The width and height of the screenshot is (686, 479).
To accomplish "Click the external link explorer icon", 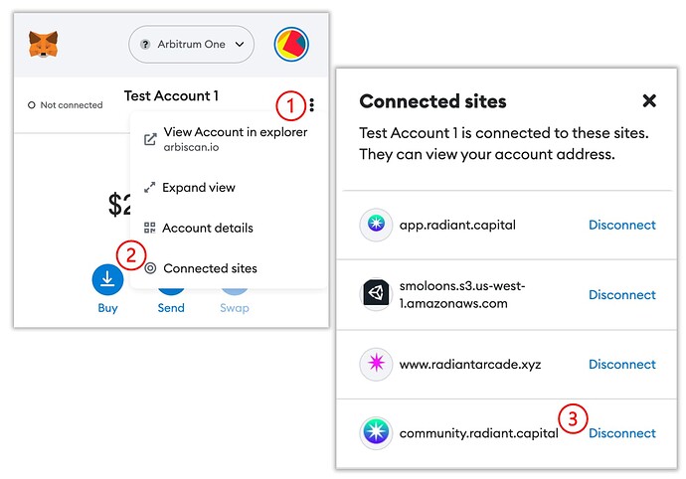I will [150, 139].
